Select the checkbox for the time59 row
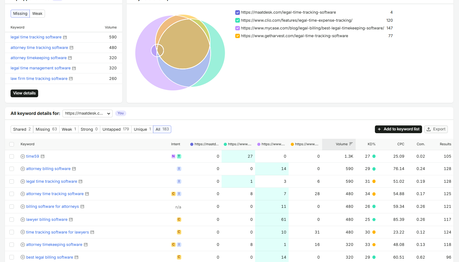 [x=12, y=156]
